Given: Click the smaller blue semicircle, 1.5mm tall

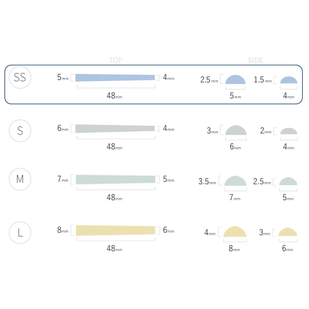Looking at the screenshot, I should [x=289, y=80].
